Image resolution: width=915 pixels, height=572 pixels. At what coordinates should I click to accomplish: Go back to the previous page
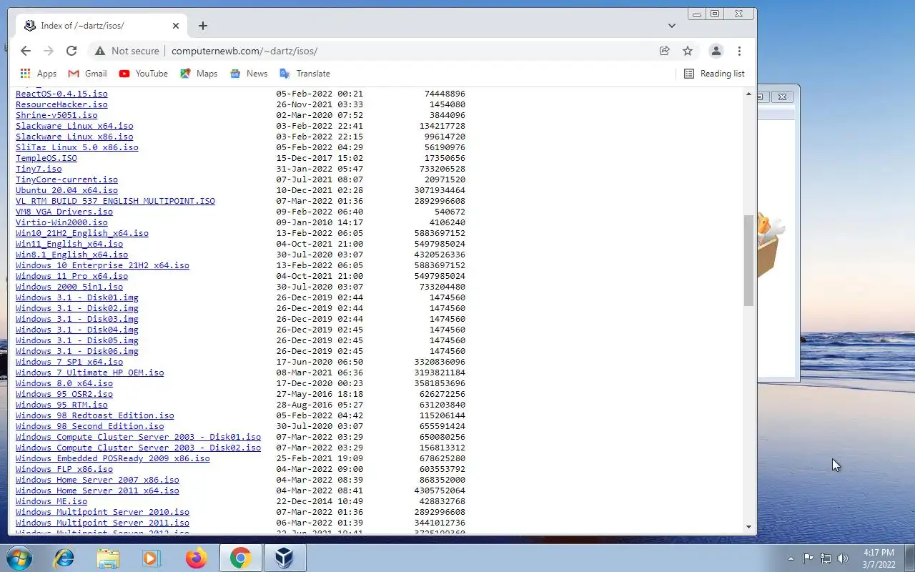click(x=26, y=51)
